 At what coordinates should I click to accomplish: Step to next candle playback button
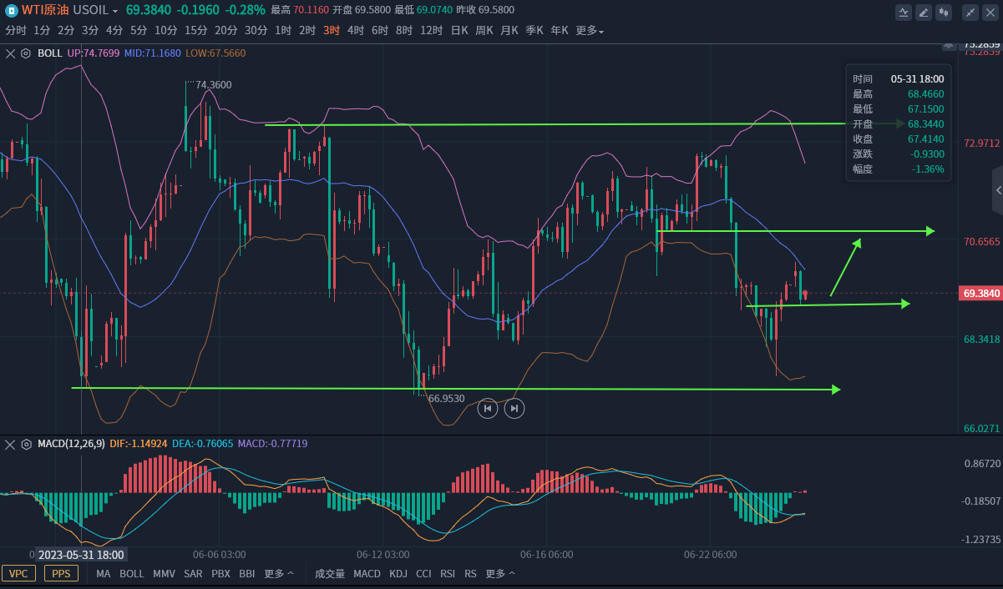(x=514, y=408)
